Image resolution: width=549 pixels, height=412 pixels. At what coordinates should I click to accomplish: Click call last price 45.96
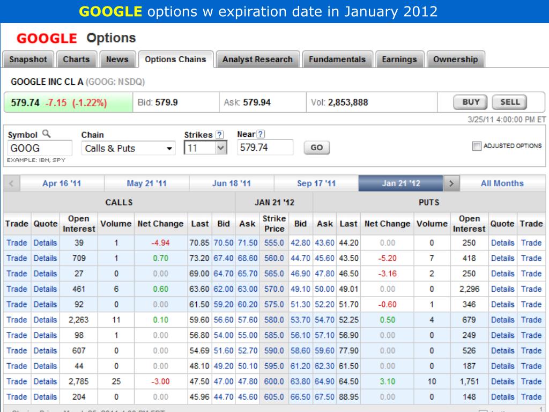[x=199, y=397]
